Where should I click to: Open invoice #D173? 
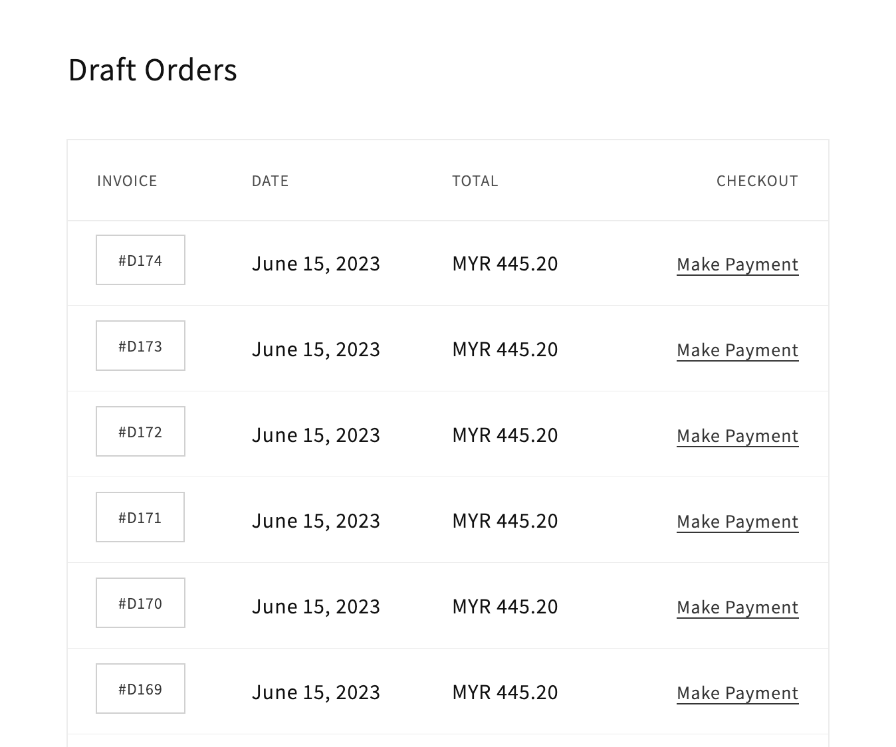(140, 345)
